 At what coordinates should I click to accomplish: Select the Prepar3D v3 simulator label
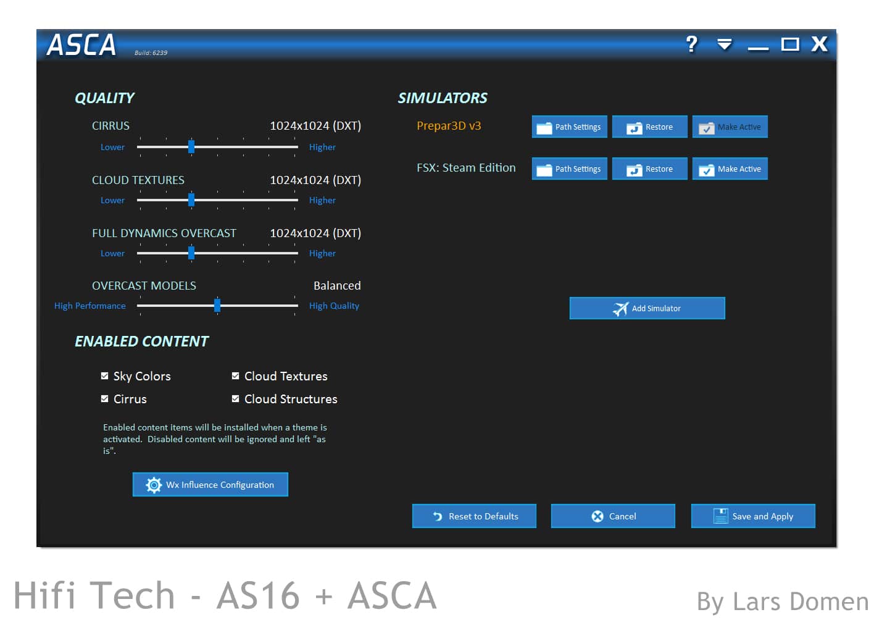pyautogui.click(x=449, y=126)
